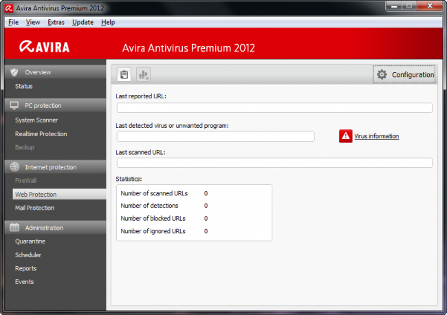The width and height of the screenshot is (447, 315).
Task: Click the Number of detections row
Action: [164, 206]
